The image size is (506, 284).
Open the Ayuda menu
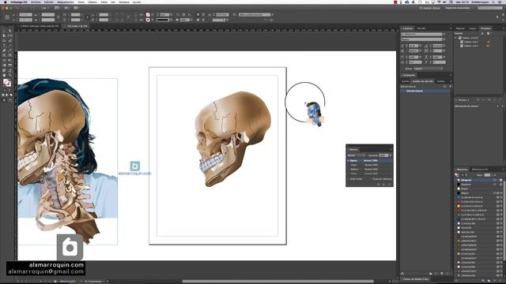click(137, 2)
